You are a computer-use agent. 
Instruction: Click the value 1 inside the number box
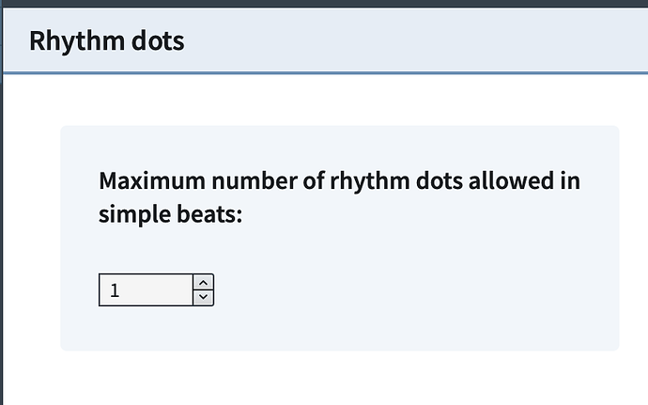point(115,290)
